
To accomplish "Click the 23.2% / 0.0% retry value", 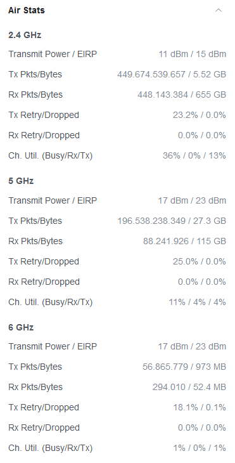I will 200,115.
